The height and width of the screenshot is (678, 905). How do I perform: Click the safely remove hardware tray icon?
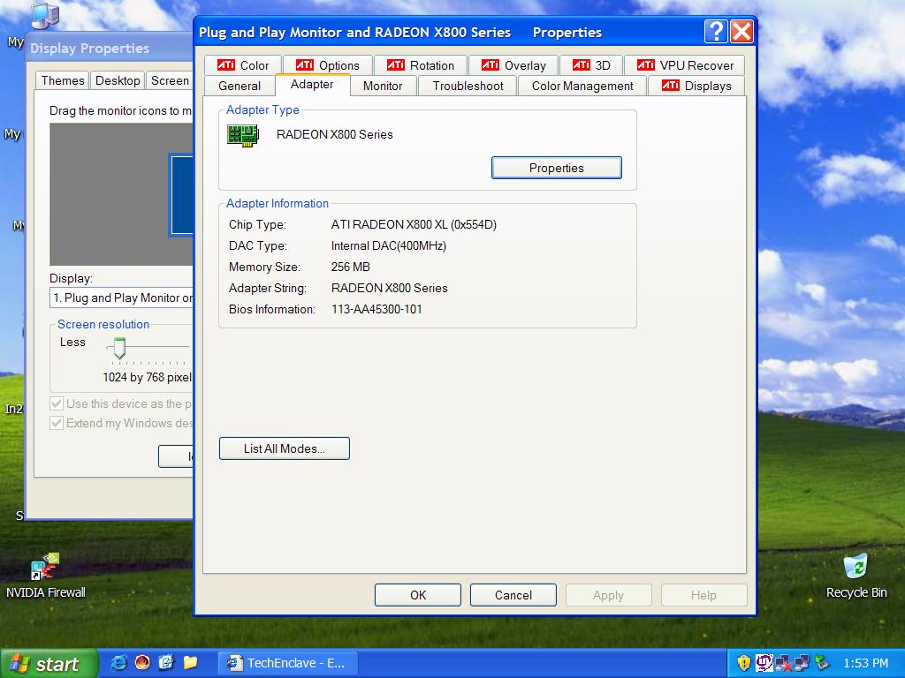point(822,664)
